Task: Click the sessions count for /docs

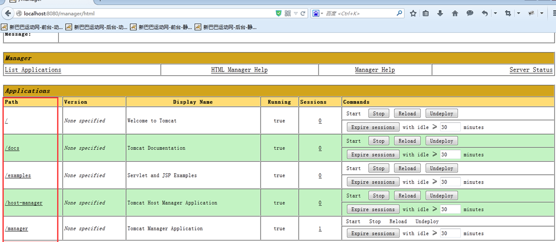Action: (320, 148)
